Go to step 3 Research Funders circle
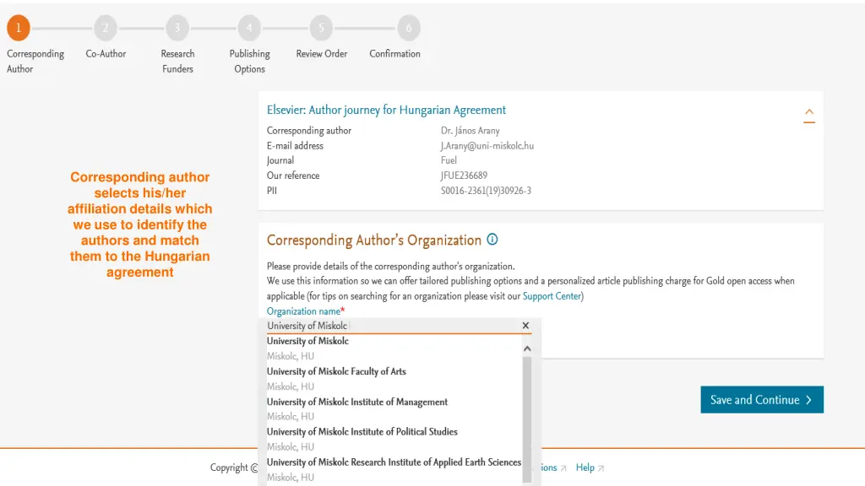The width and height of the screenshot is (865, 486). (177, 28)
